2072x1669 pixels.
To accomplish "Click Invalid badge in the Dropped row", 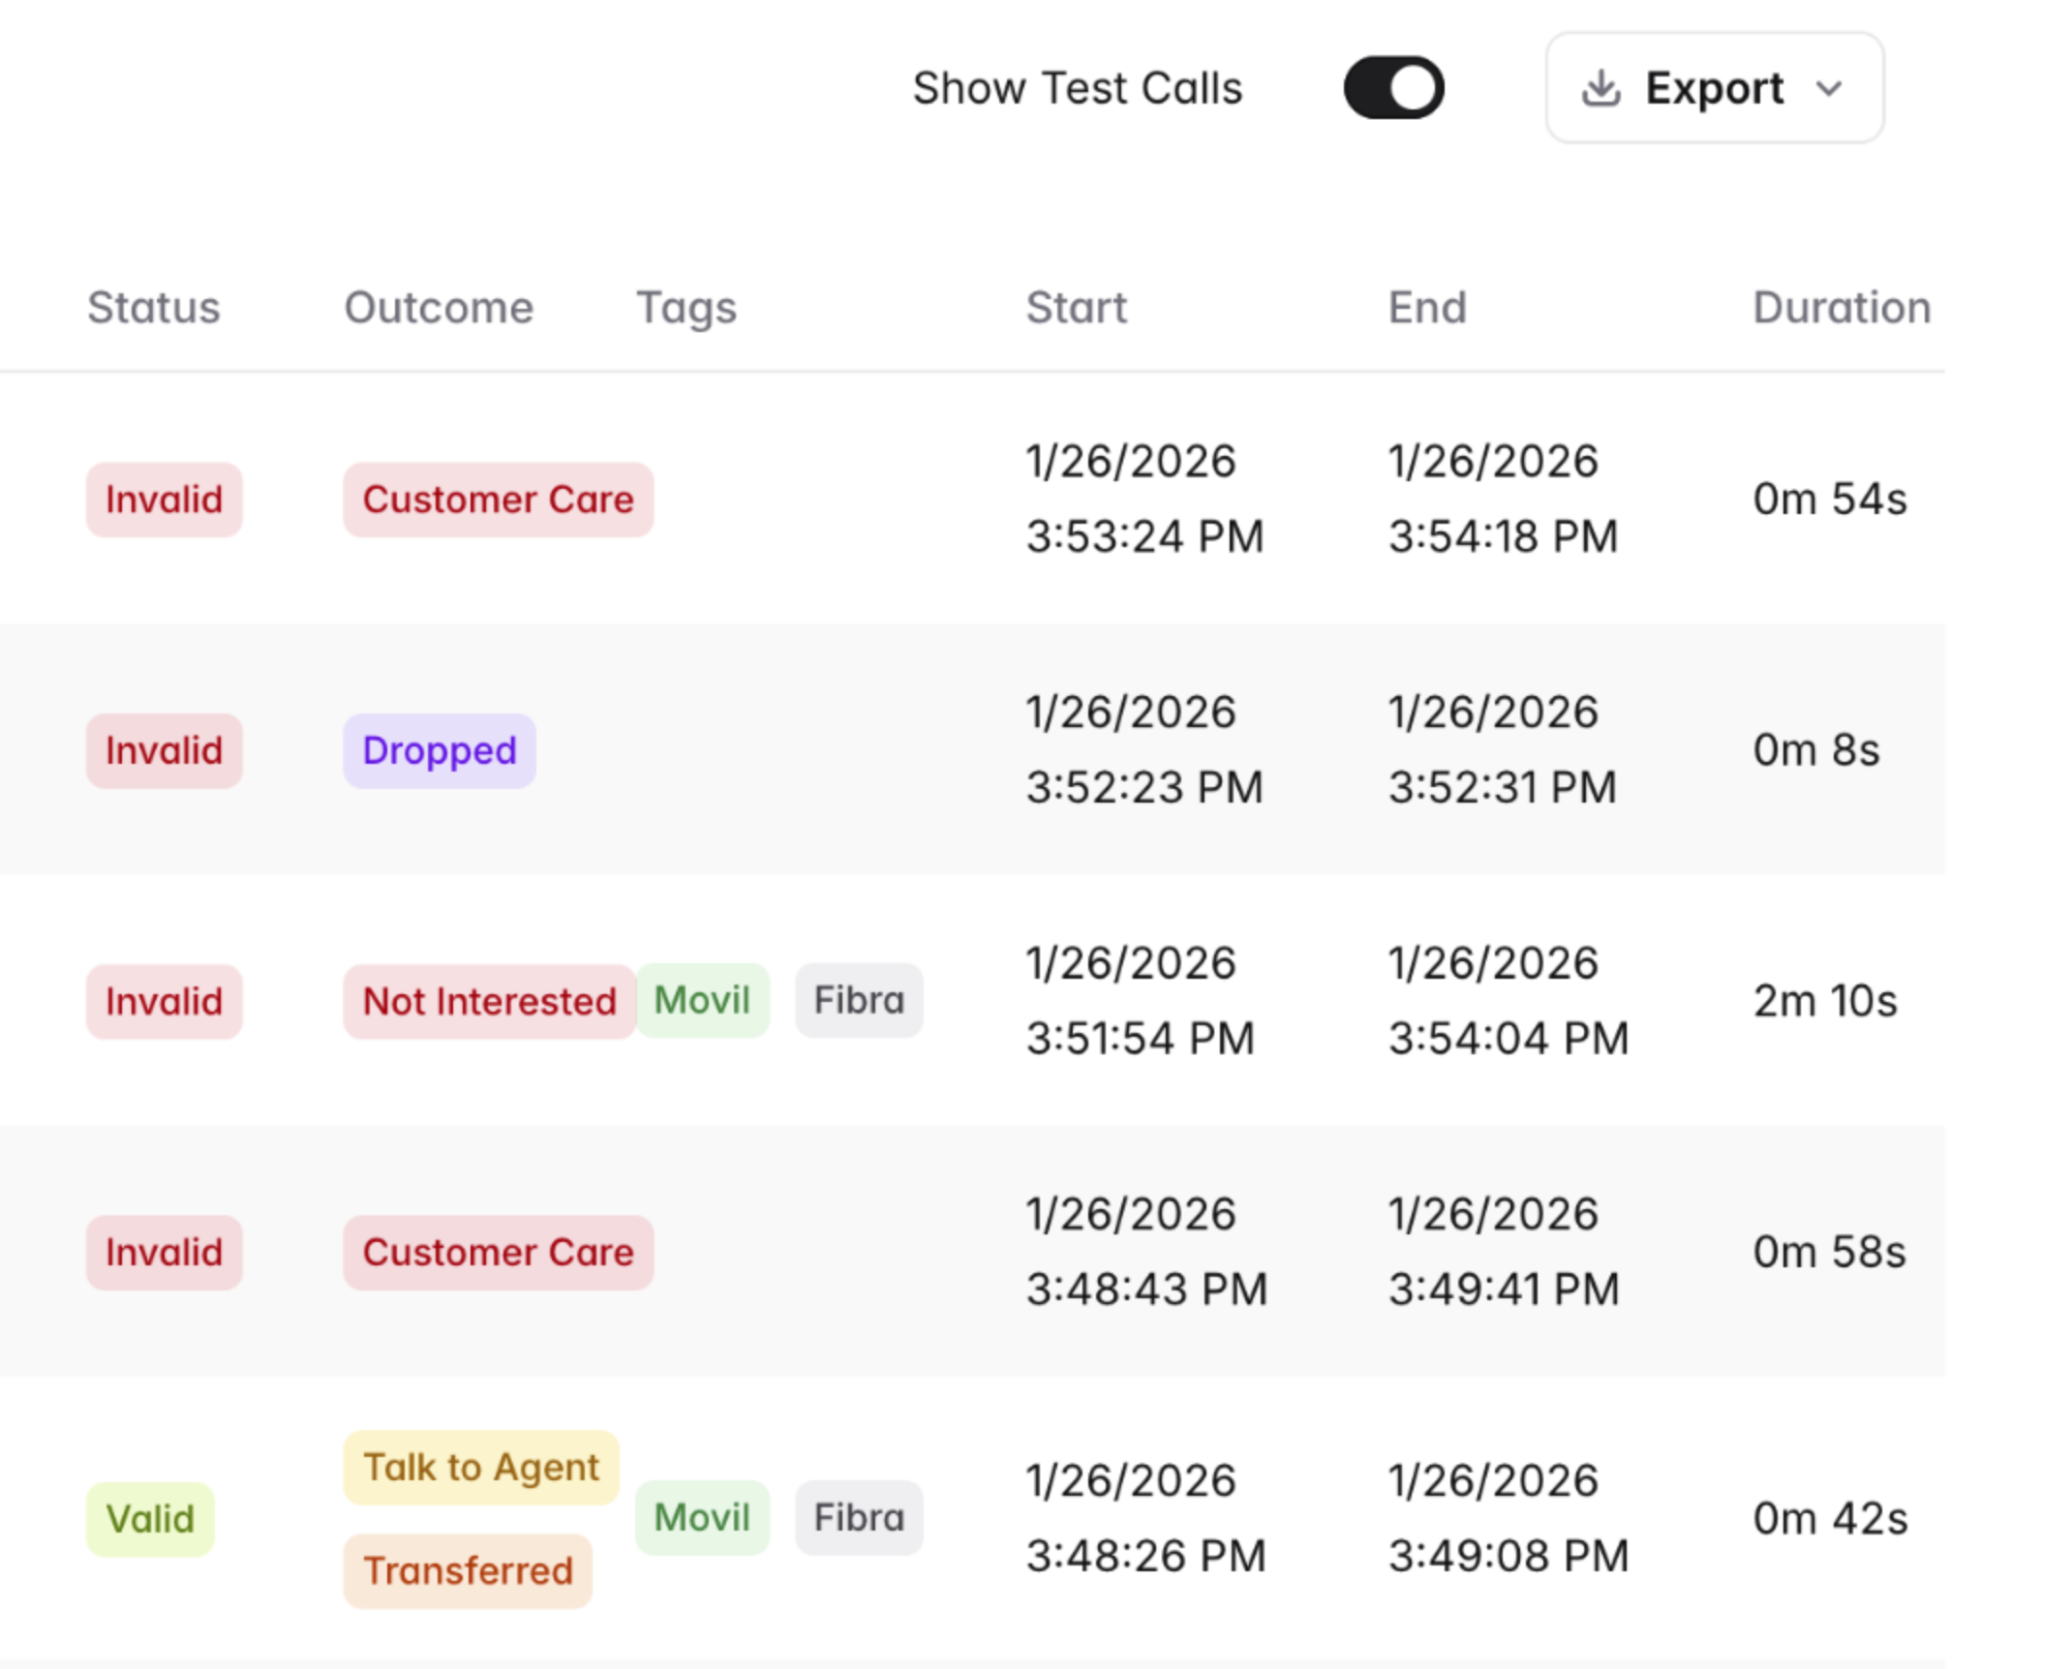I will tap(164, 750).
